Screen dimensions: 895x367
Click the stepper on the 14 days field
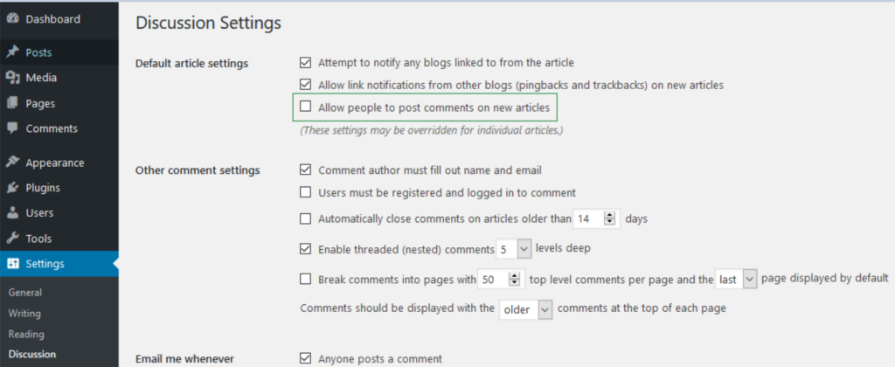[x=610, y=218]
